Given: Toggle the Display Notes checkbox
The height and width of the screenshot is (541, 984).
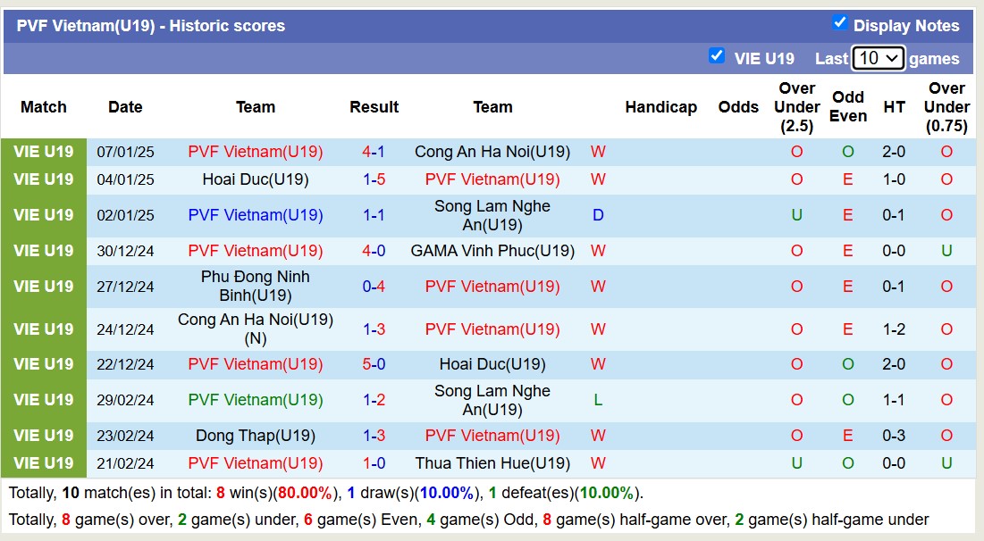Looking at the screenshot, I should (x=839, y=23).
